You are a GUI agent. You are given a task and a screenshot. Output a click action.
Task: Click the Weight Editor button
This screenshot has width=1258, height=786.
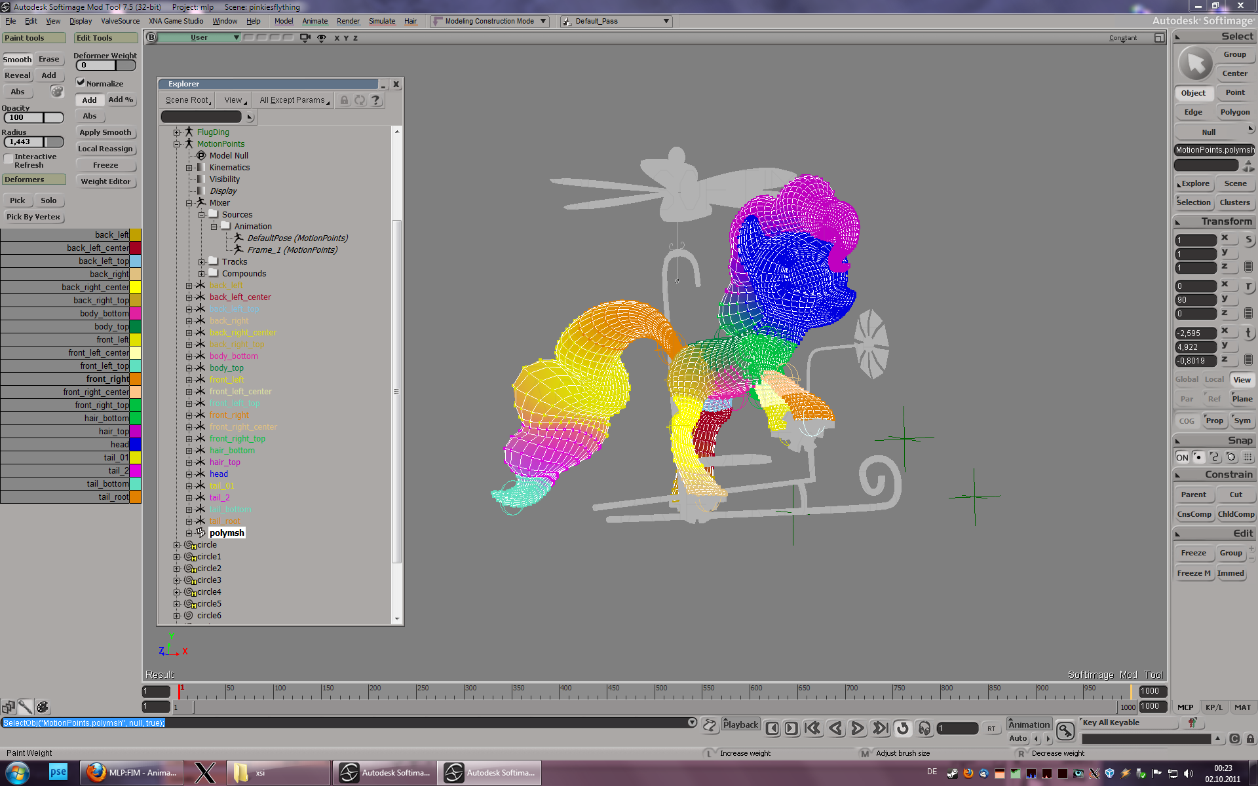pos(105,181)
